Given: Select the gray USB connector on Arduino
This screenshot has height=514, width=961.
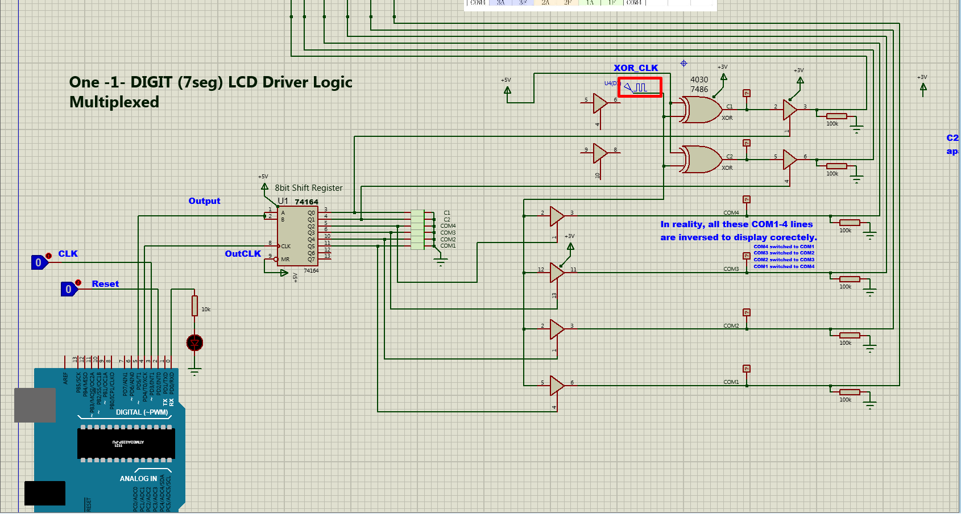Looking at the screenshot, I should tap(35, 405).
